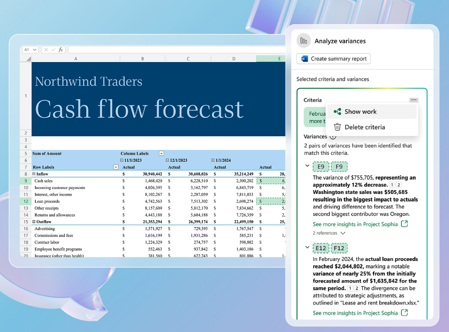Open the Row Labels filter dropdown
Screen dimensions: 449x332
pyautogui.click(x=116, y=167)
